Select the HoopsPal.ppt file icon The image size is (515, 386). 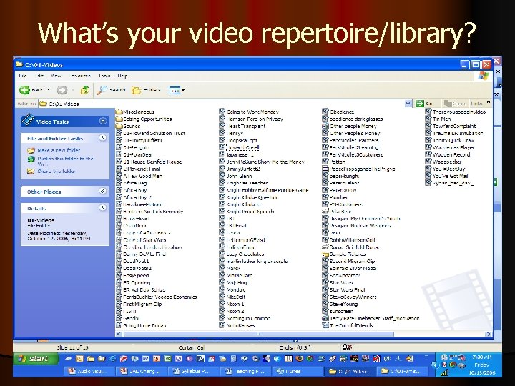click(222, 140)
